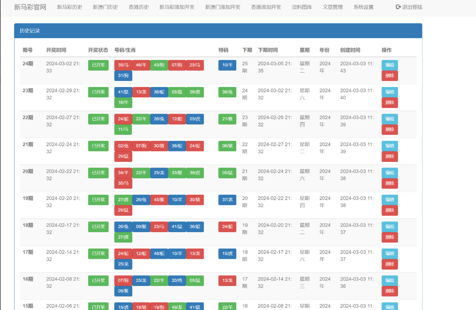Edit the 18期 record

(x=390, y=227)
